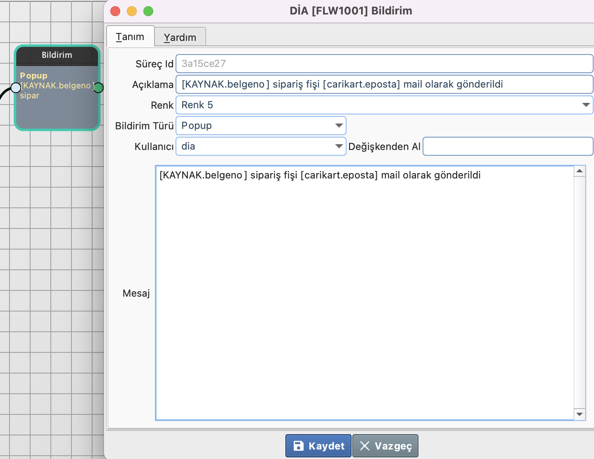Expand the Bildirim Türü dropdown
This screenshot has height=459, width=594.
coord(339,126)
